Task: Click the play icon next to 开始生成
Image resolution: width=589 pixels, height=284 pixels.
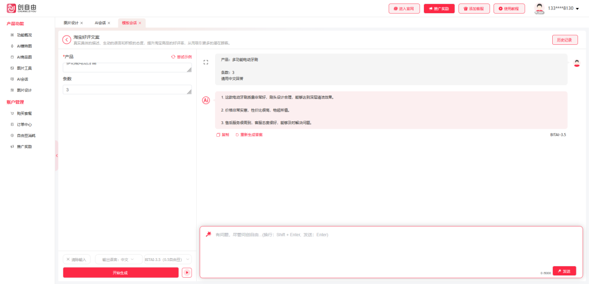Action: coord(186,273)
